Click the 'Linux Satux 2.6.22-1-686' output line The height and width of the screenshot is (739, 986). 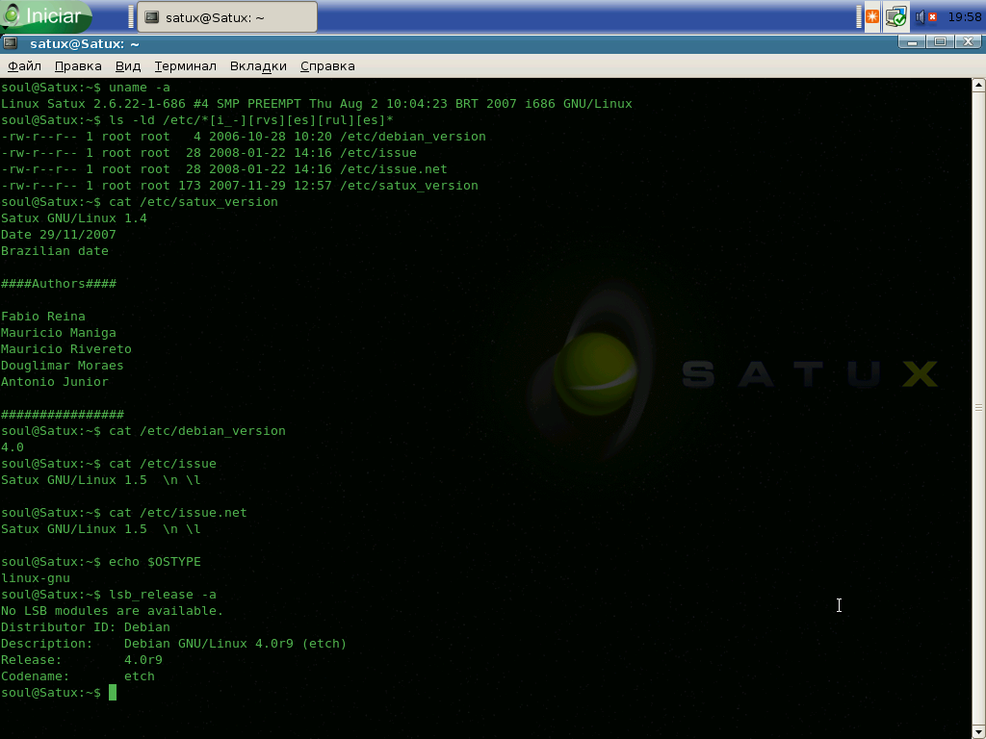316,104
